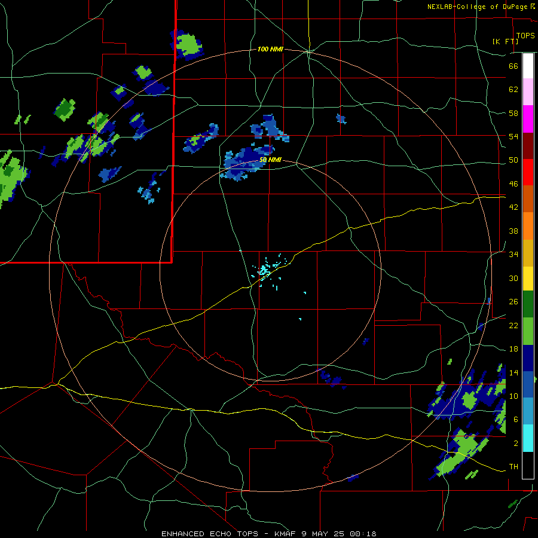Click the 50 value on the scale

(x=513, y=160)
